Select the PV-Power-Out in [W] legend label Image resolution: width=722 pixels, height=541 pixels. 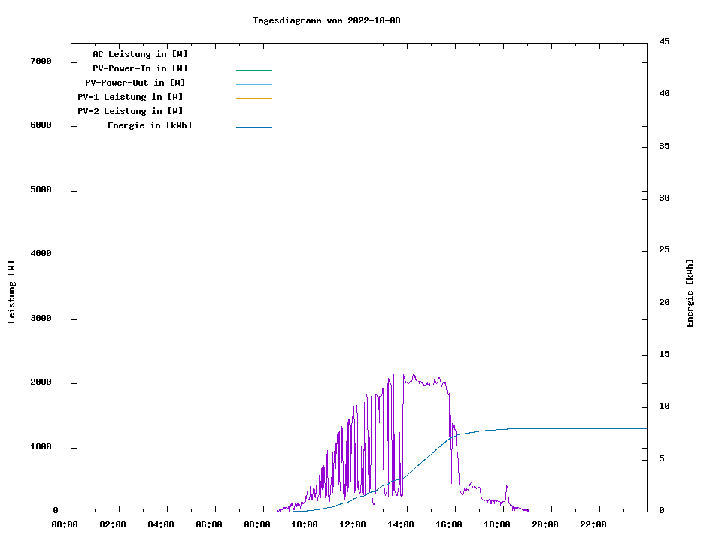pyautogui.click(x=135, y=83)
